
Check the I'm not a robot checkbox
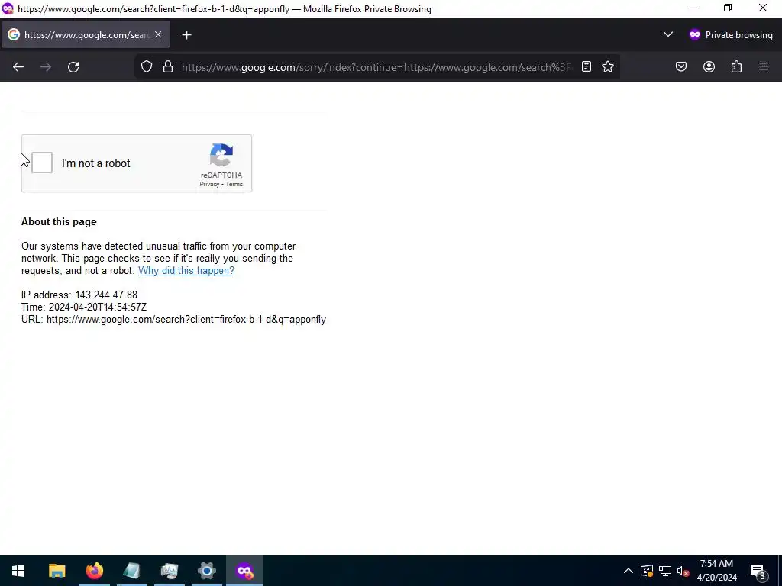point(42,163)
